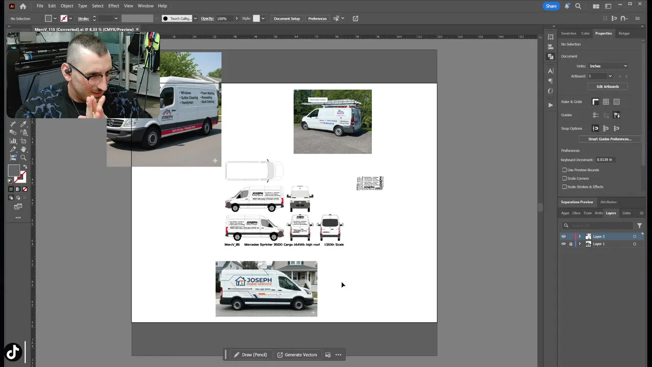652x367 pixels.
Task: Swap fill and stroke colors arrow
Action: (x=25, y=167)
